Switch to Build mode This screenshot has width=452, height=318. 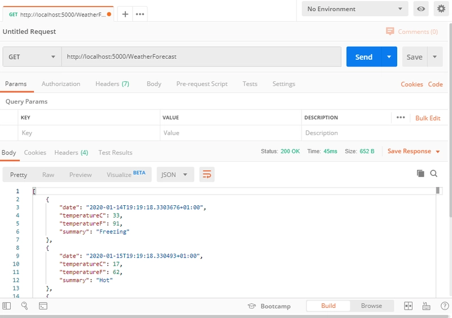[328, 306]
